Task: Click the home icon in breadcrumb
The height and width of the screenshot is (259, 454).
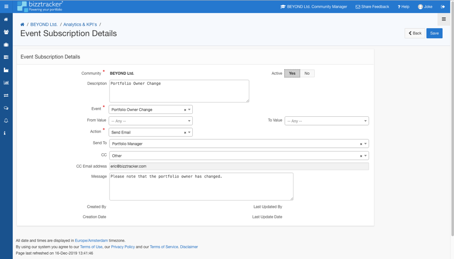Action: pyautogui.click(x=22, y=24)
